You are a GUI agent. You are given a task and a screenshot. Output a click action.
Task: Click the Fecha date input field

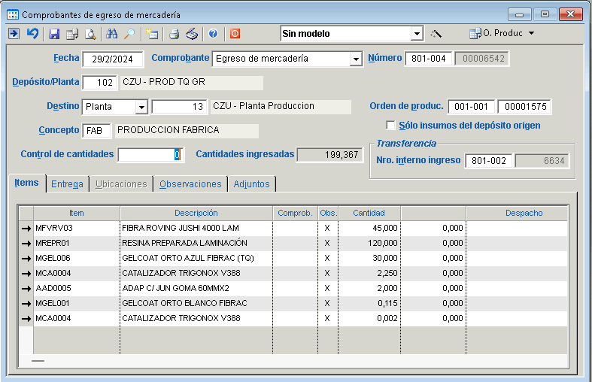pyautogui.click(x=112, y=59)
